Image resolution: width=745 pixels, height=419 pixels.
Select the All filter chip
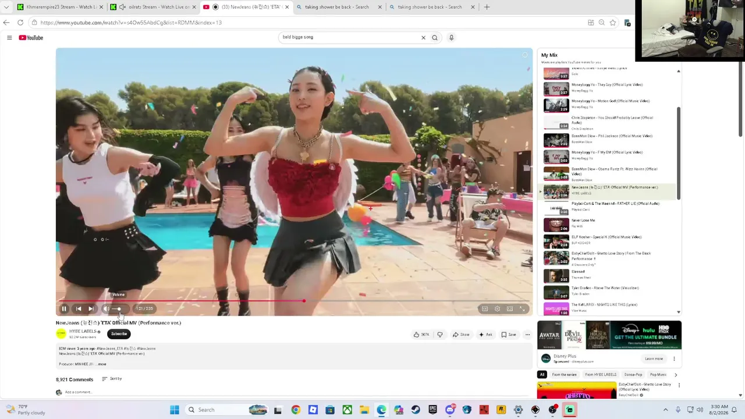click(x=542, y=375)
